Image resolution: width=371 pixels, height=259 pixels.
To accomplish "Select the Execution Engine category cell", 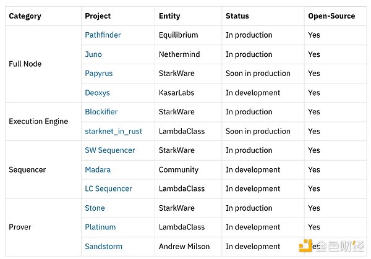I will pos(38,121).
